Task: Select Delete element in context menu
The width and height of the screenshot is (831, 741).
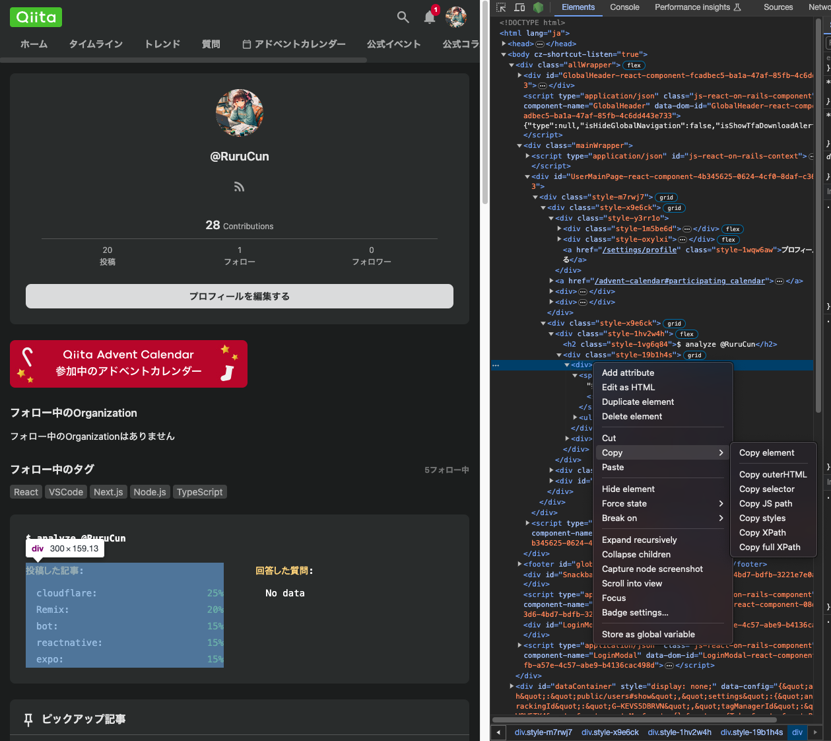Action: (663, 417)
